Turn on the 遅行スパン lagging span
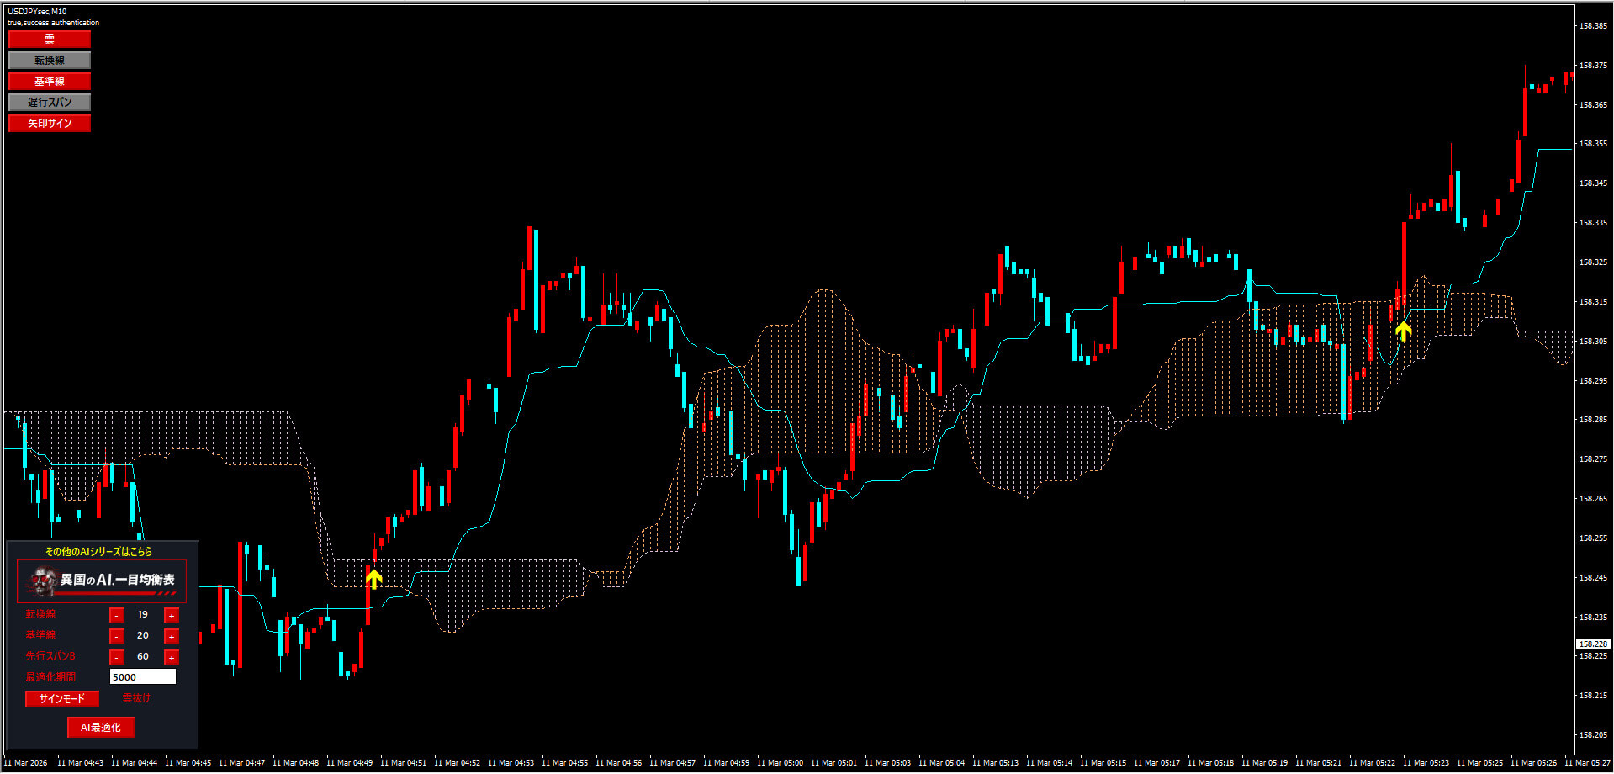Screen dimensions: 1614x774 [x=49, y=103]
